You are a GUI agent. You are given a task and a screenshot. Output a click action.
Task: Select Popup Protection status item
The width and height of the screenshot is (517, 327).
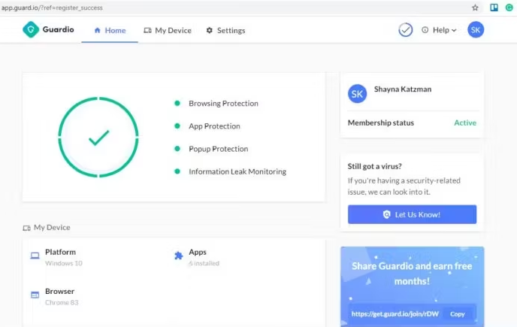218,149
